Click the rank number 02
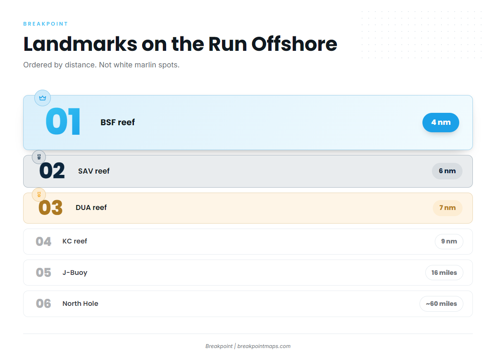This screenshot has height=360, width=496. point(52,171)
